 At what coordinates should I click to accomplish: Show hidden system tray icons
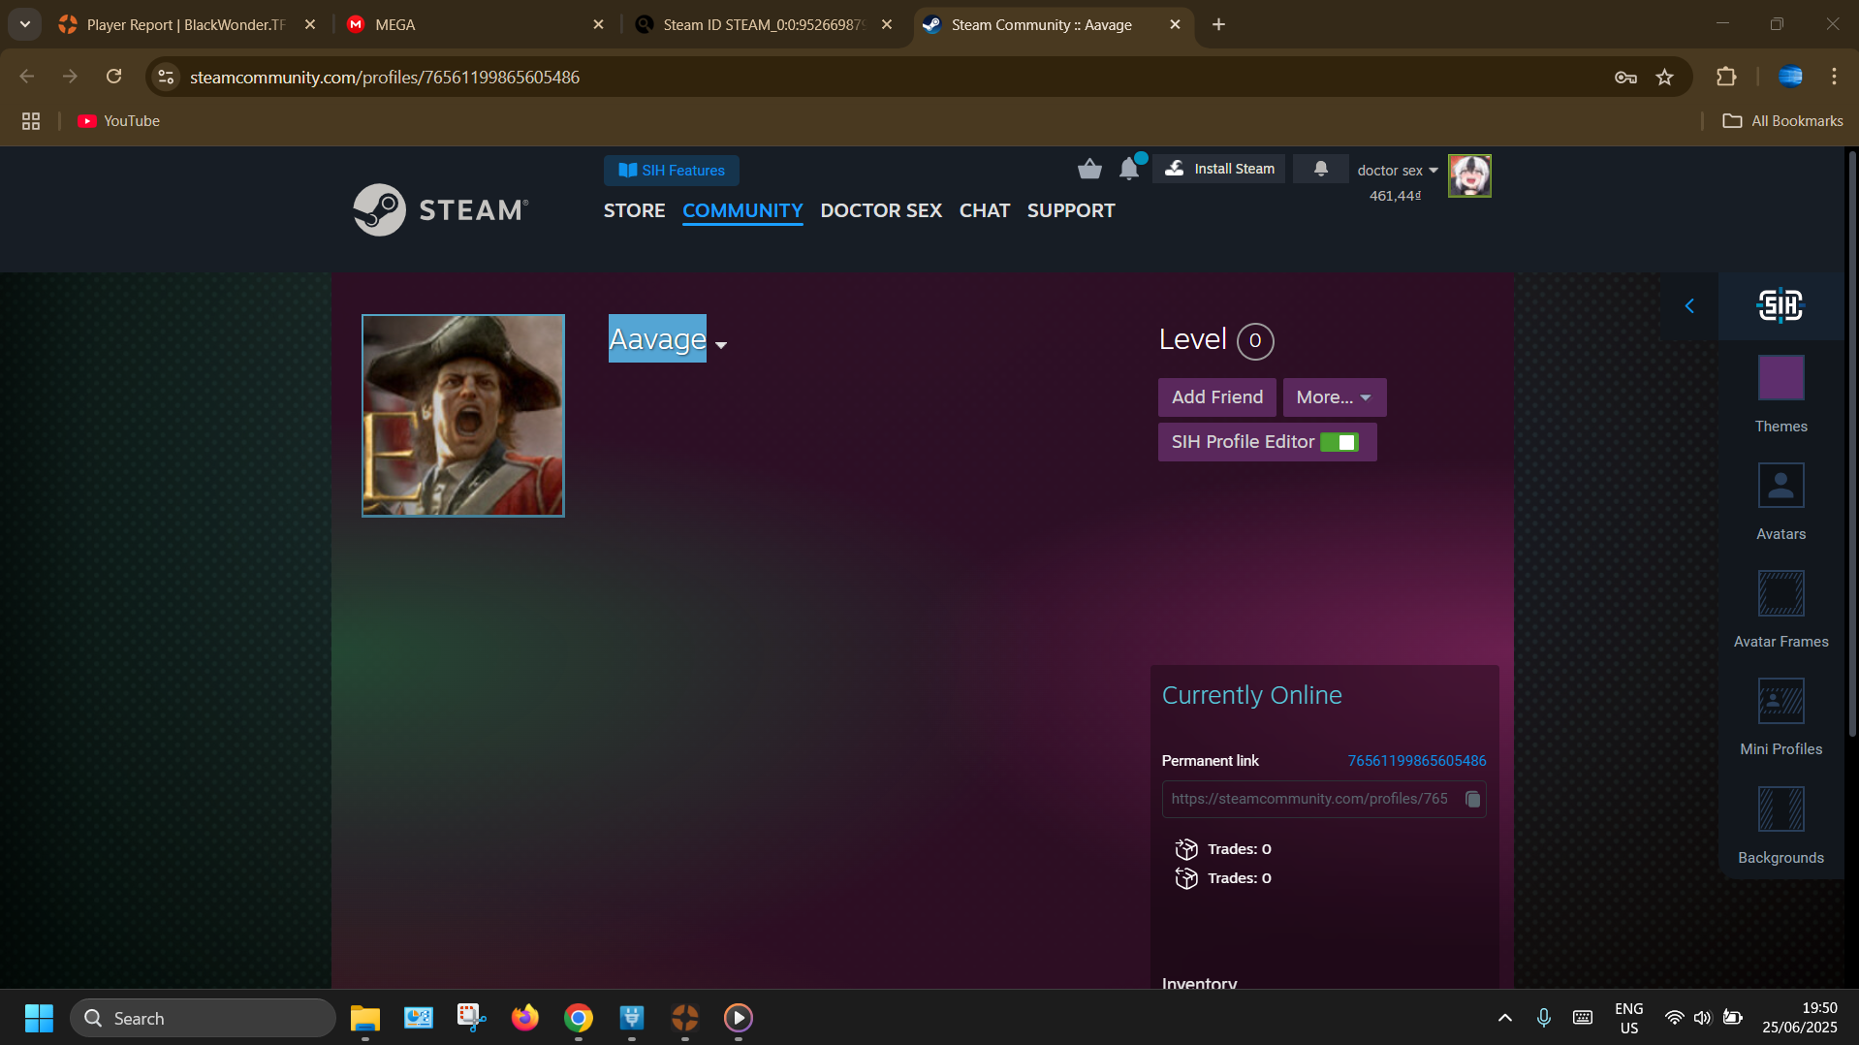(x=1504, y=1018)
